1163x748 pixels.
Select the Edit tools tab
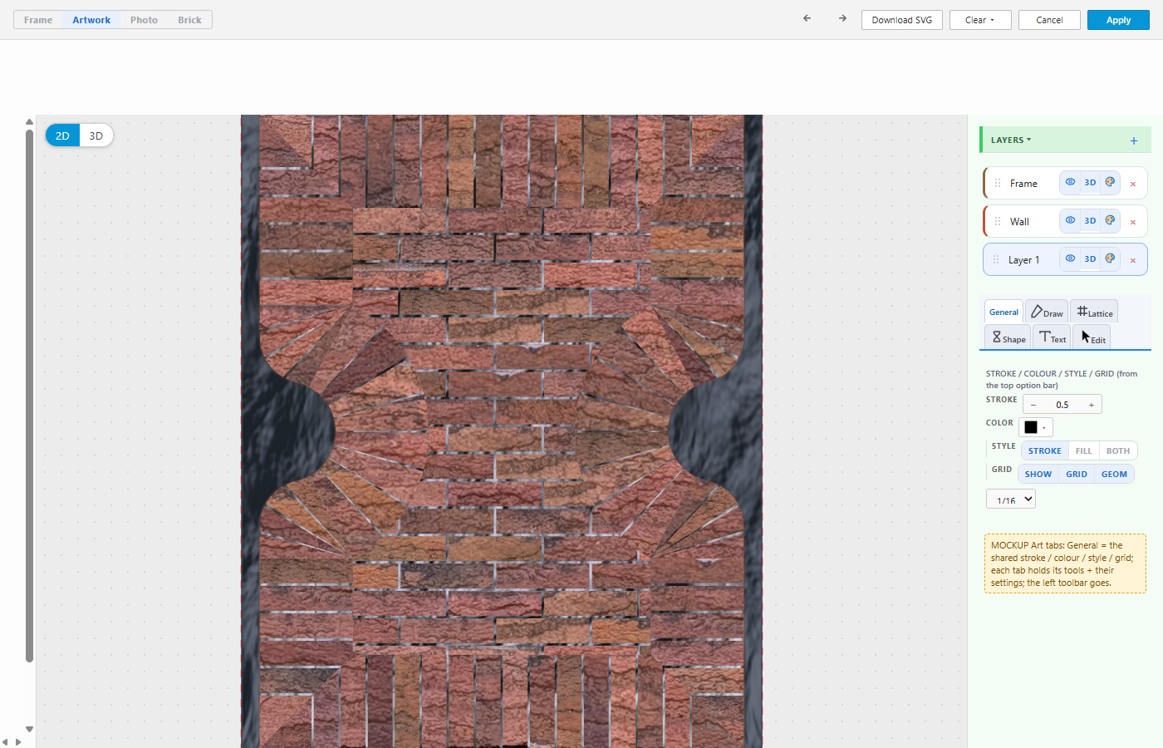1092,337
